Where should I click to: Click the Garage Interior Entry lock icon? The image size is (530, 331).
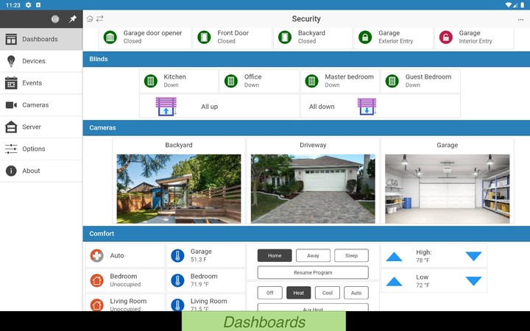[445, 37]
